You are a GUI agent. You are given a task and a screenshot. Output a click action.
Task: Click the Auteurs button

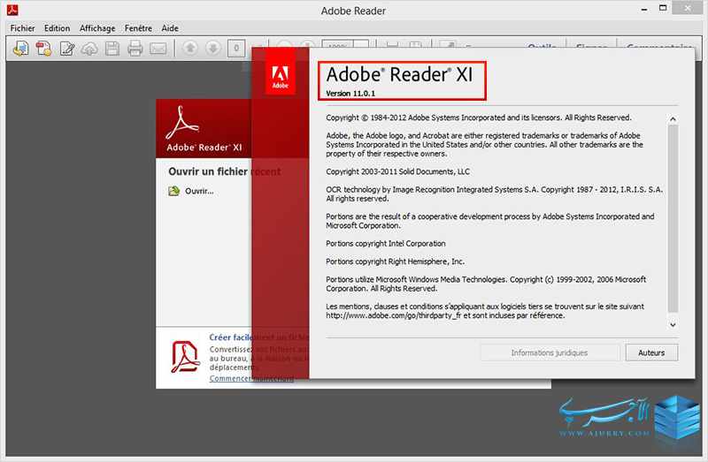pos(651,352)
